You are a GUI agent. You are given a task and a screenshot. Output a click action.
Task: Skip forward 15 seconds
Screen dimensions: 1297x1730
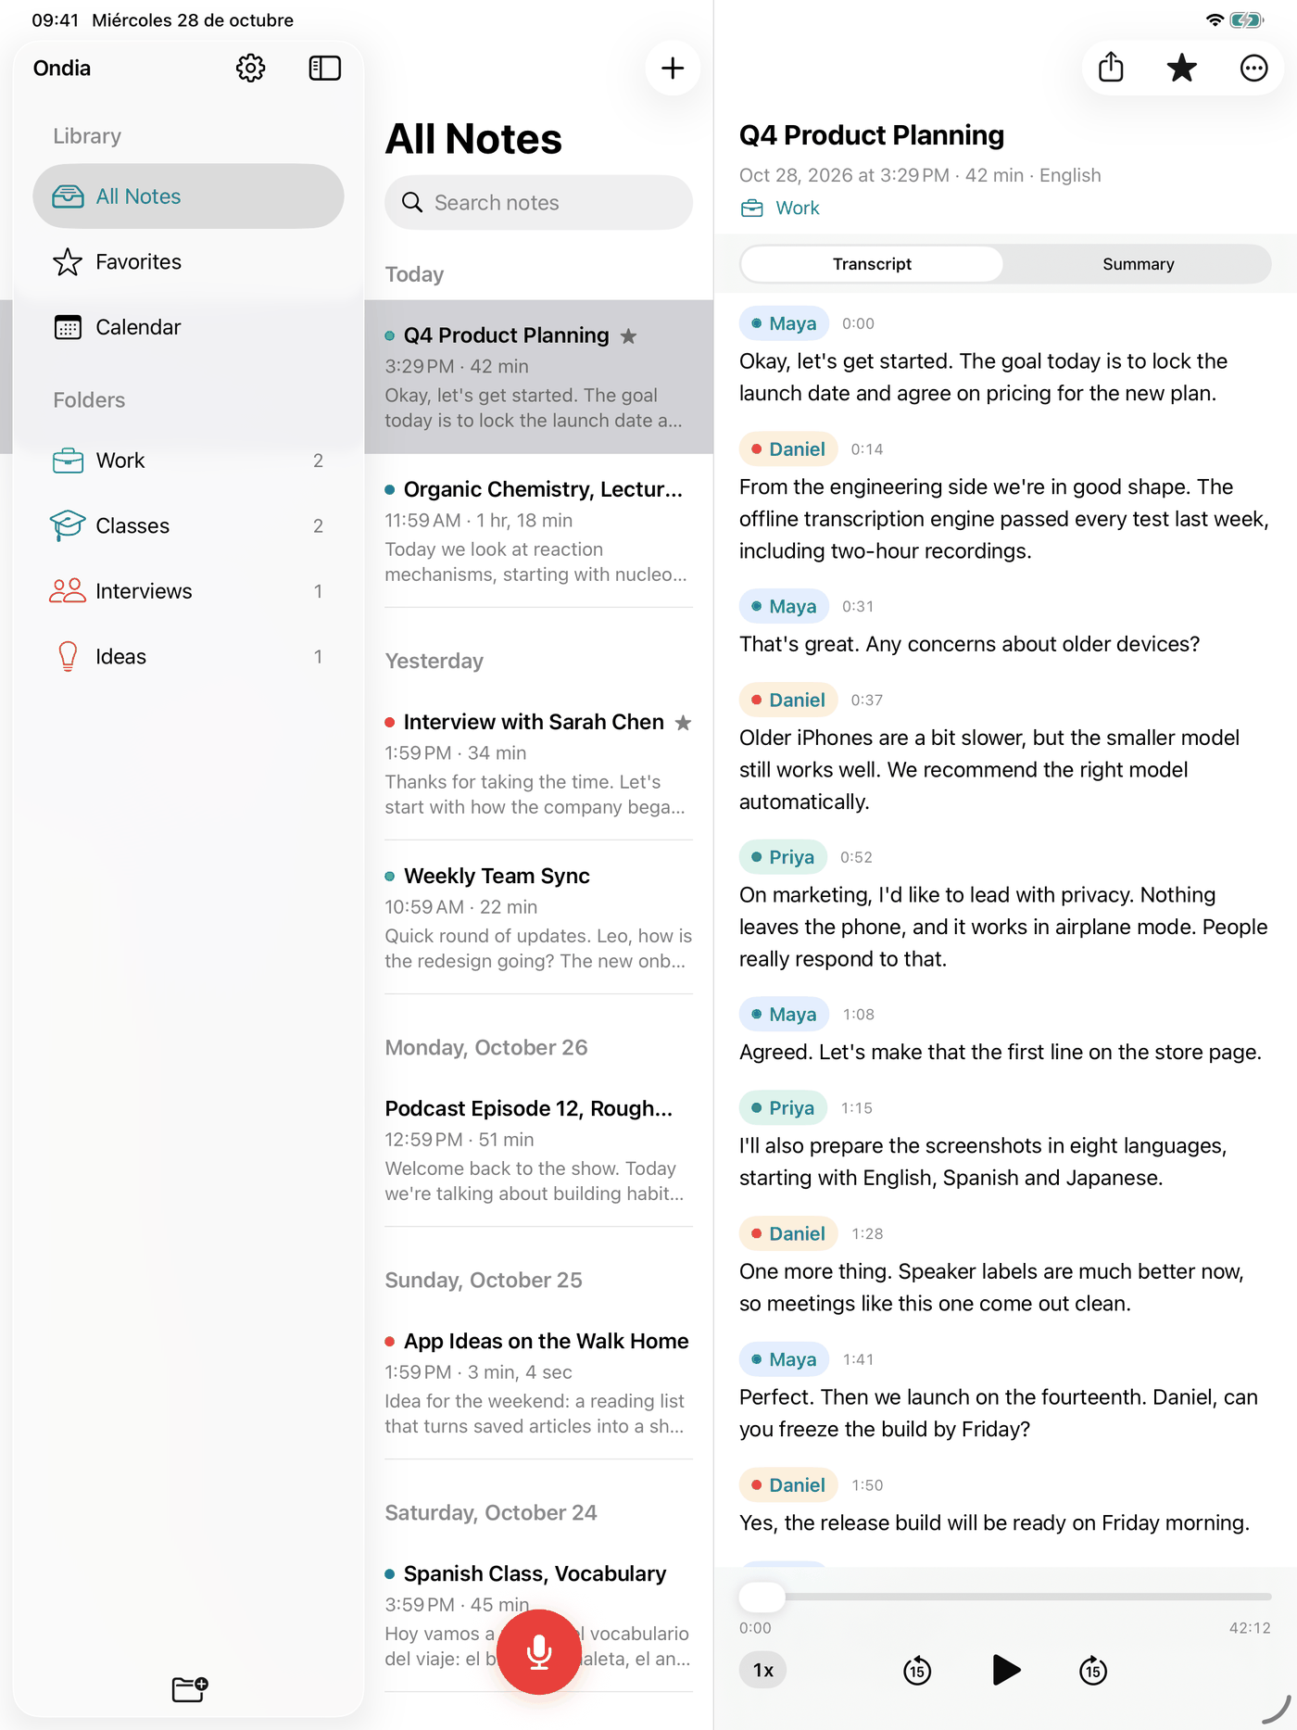click(1093, 1670)
